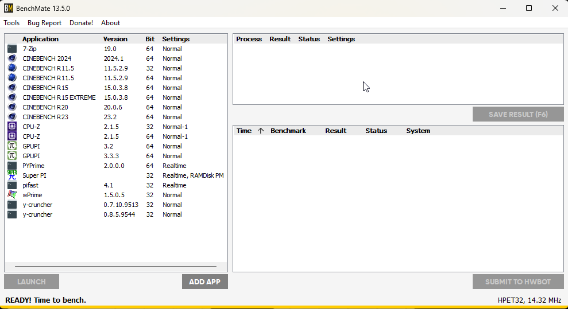Screen dimensions: 568x309
Task: Sort list by Application column header
Action: (40, 39)
